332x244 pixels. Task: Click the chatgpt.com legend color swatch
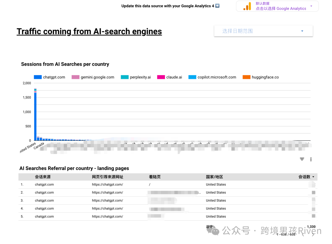coord(38,77)
